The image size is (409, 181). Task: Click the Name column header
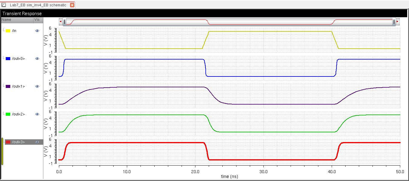tap(17, 20)
